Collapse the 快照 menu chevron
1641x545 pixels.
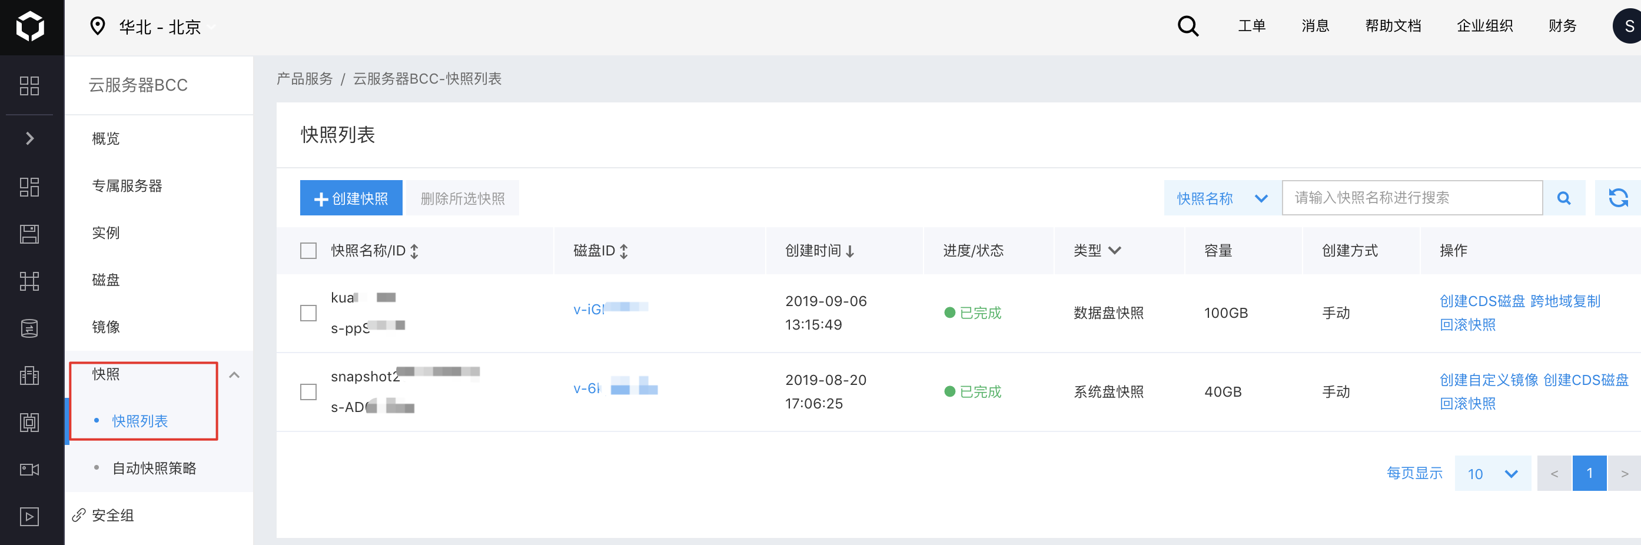coord(234,375)
